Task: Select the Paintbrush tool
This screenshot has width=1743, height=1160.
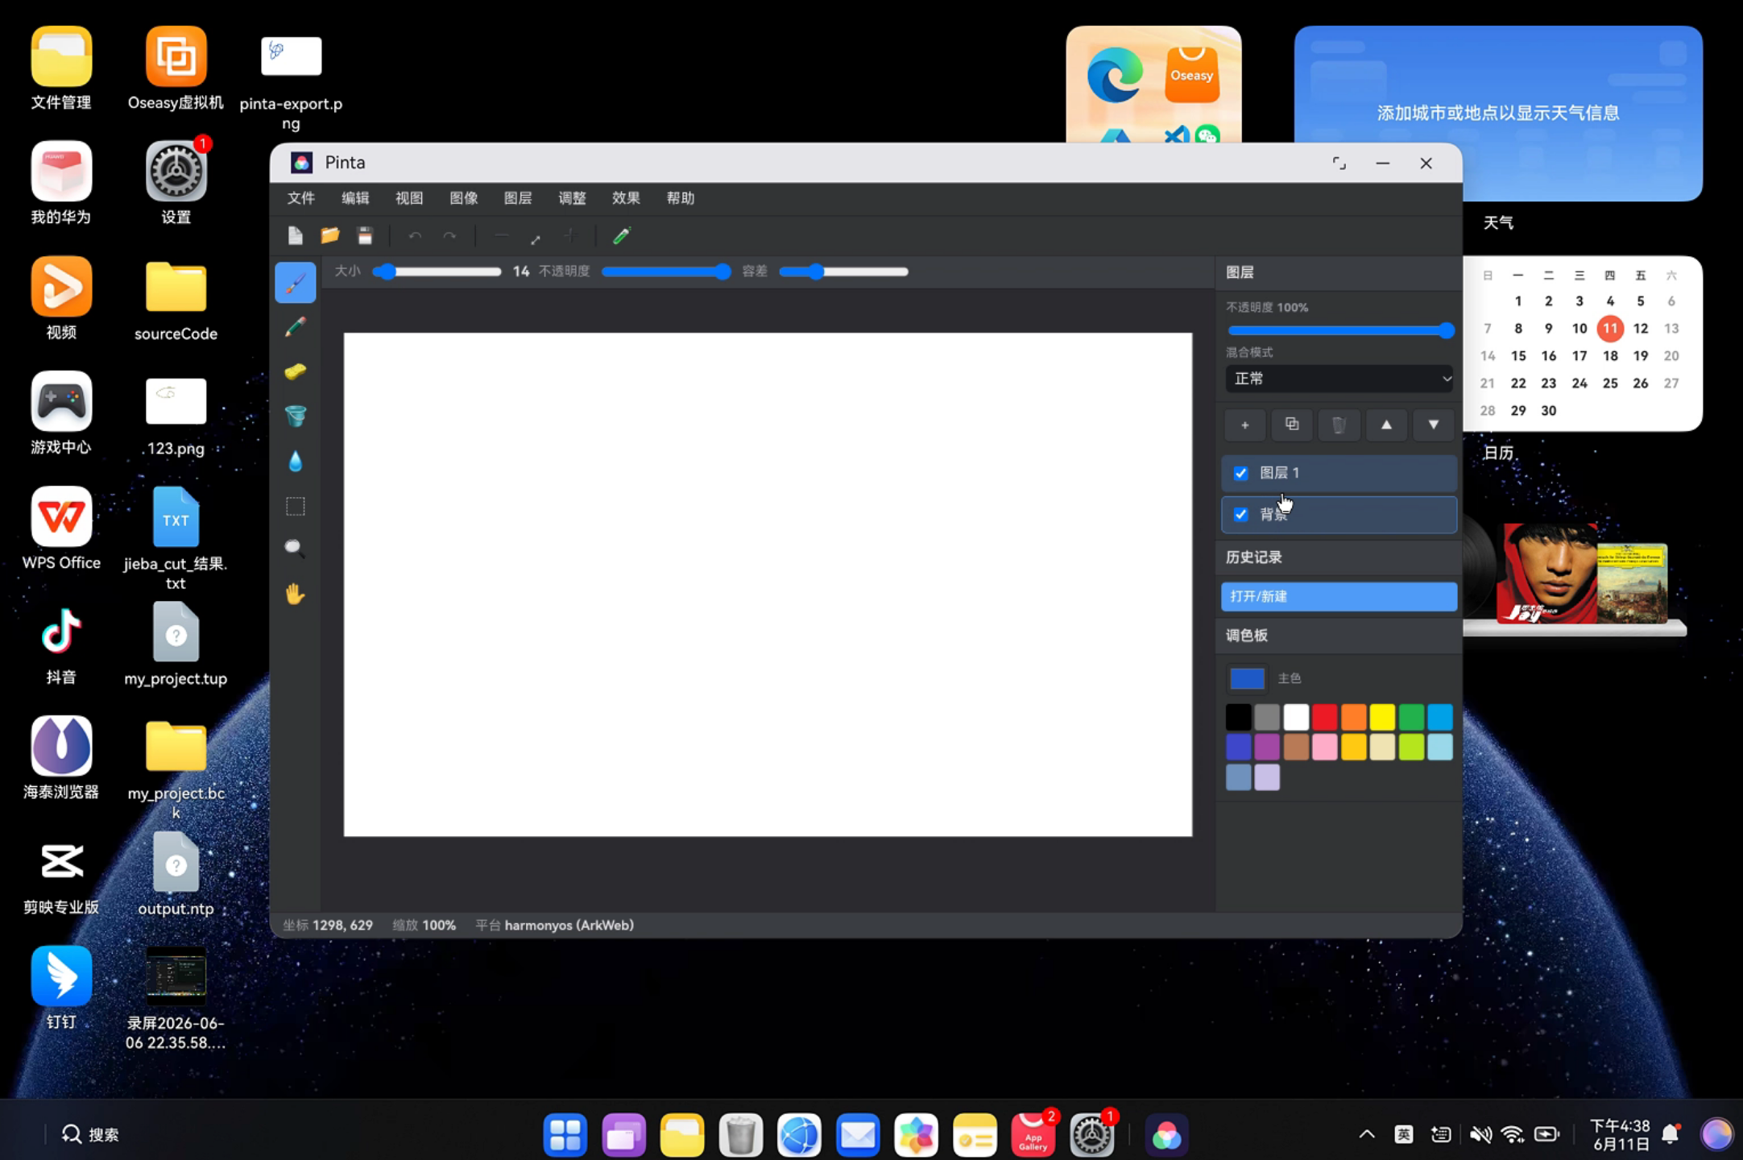Action: (x=295, y=283)
